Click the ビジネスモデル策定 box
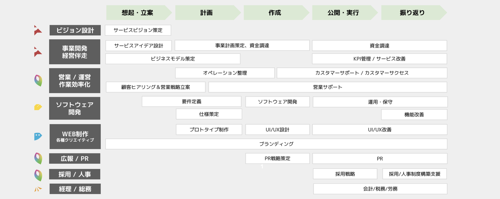The image size is (500, 199). click(x=173, y=59)
